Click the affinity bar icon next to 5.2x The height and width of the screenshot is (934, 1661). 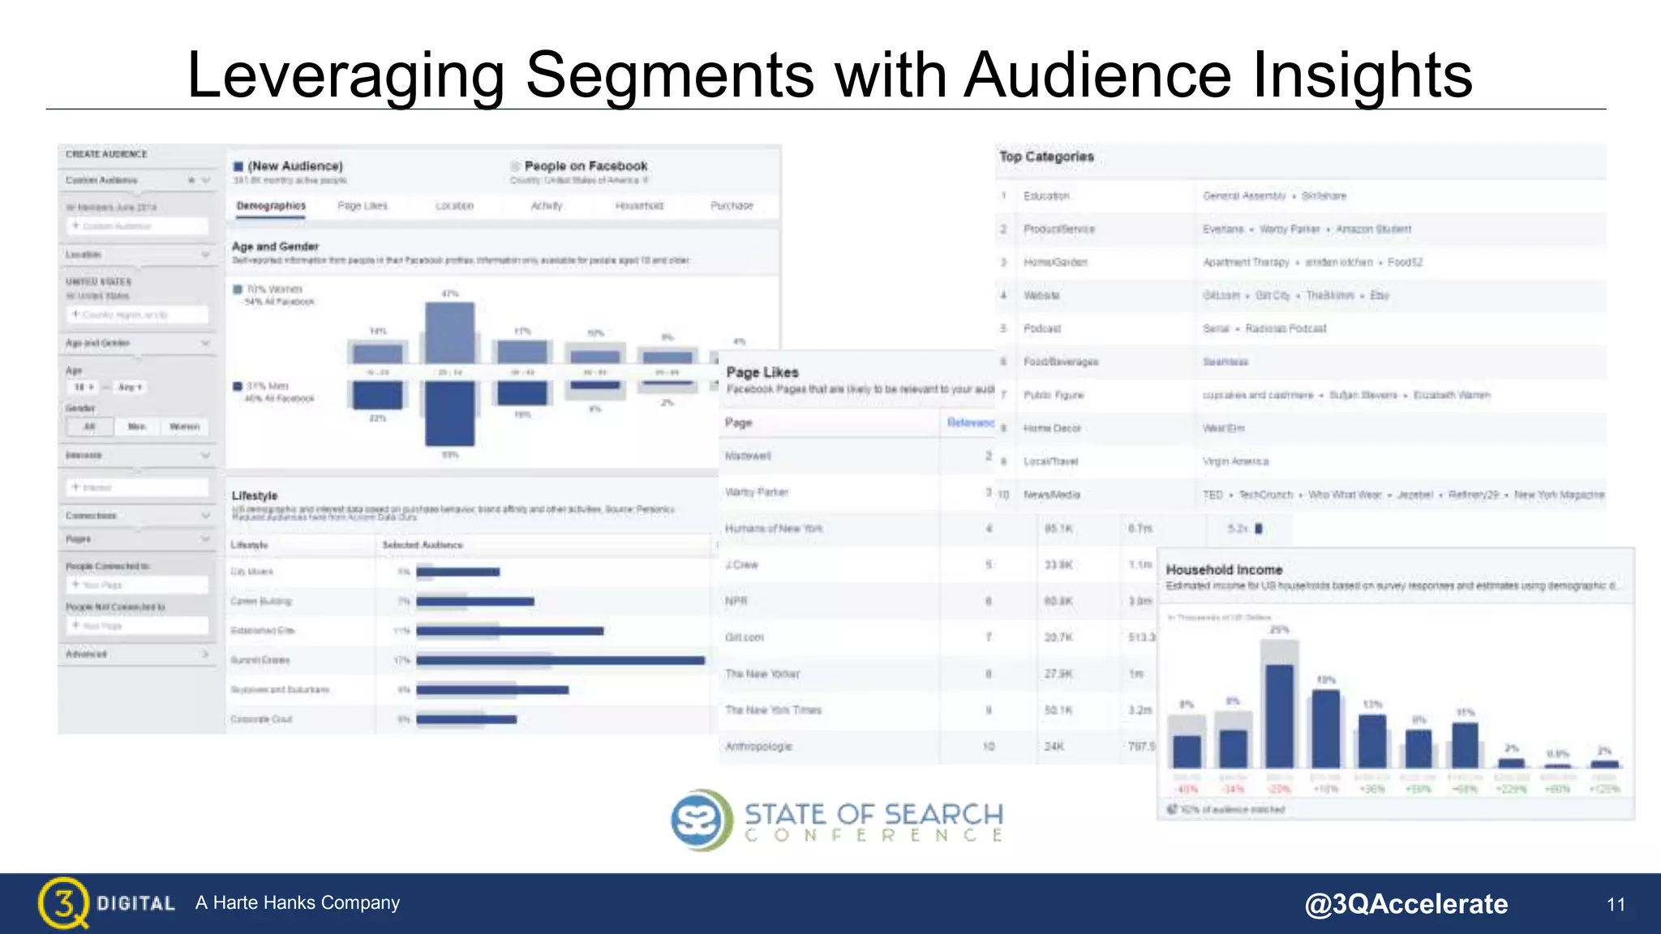pos(1259,529)
